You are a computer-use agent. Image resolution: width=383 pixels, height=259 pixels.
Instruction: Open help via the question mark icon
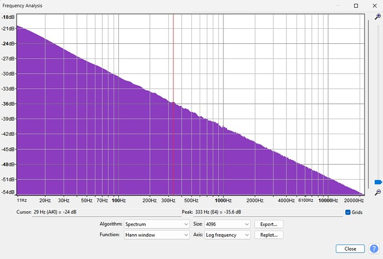point(374,248)
